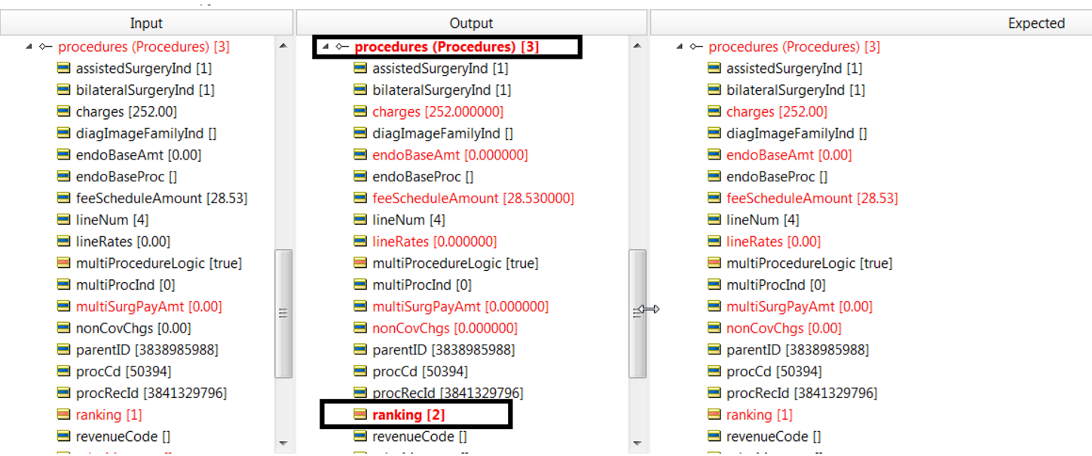Click the Input pane scrollbar up arrow
The width and height of the screenshot is (1092, 456).
point(283,46)
